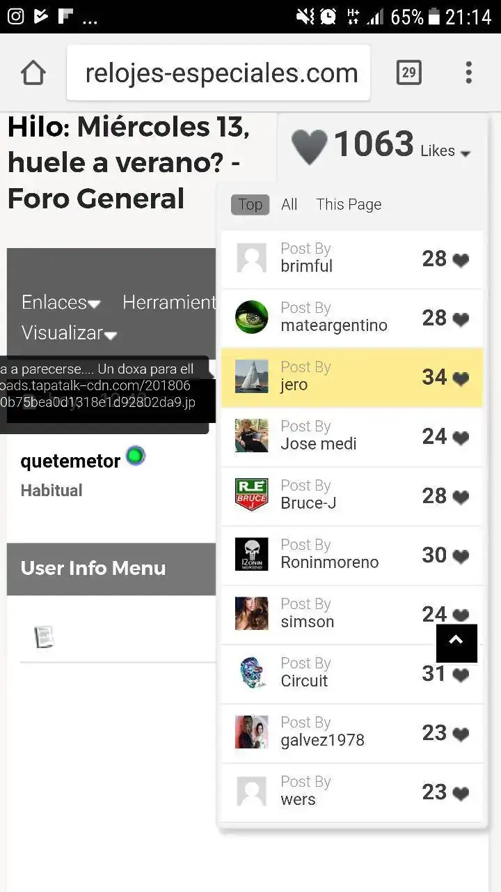Select the This Page tab

(x=349, y=204)
